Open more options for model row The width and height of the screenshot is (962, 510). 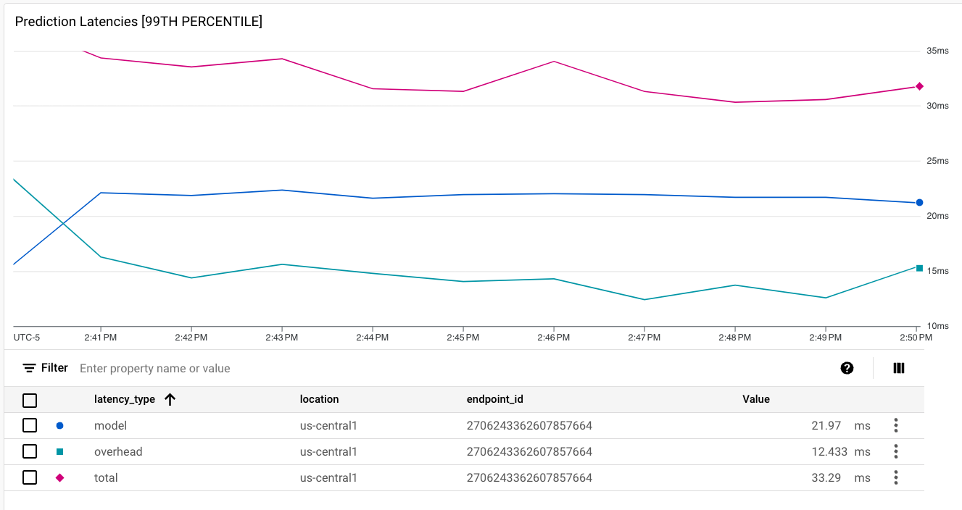tap(896, 426)
